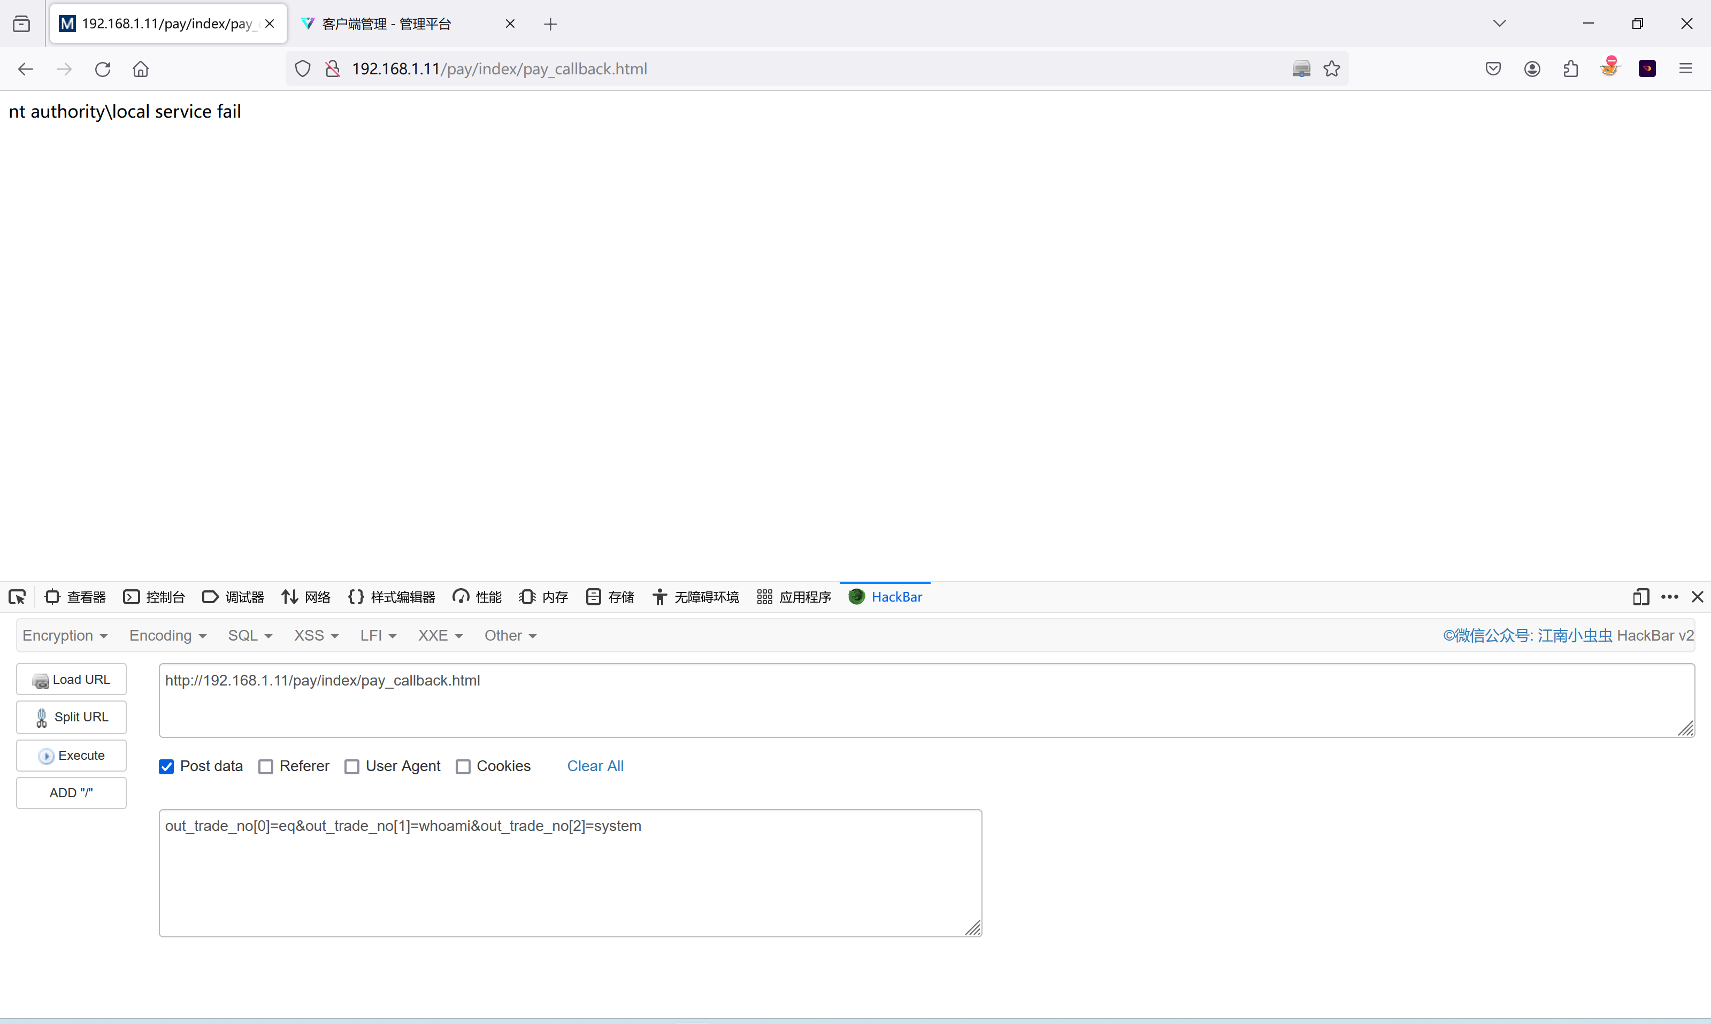
Task: Select the element picker devtools icon
Action: coord(17,597)
